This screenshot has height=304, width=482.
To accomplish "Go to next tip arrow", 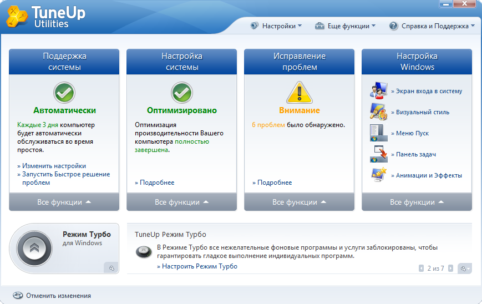I will click(x=450, y=268).
